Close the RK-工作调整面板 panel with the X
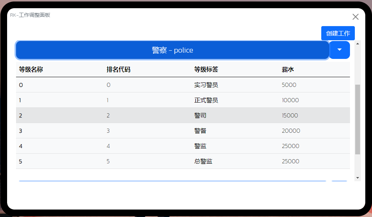Image resolution: width=372 pixels, height=217 pixels. (x=355, y=17)
